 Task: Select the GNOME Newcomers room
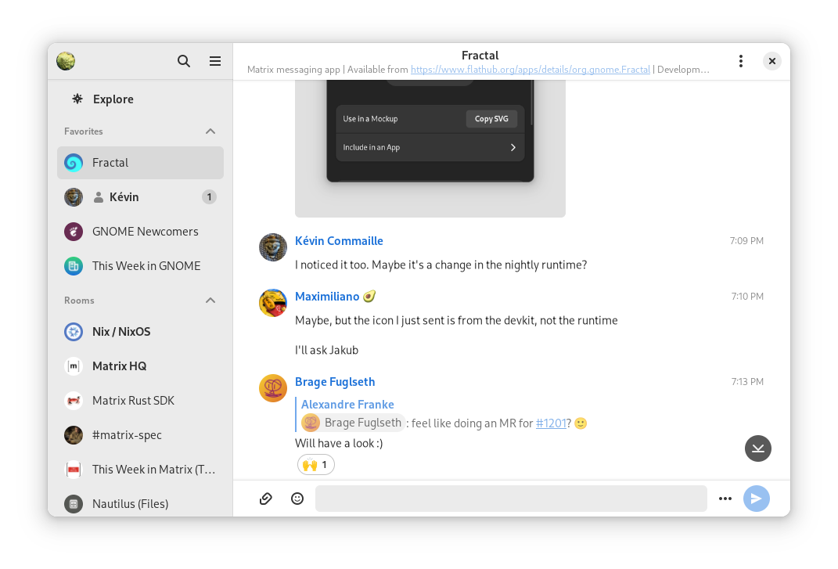[x=145, y=232]
